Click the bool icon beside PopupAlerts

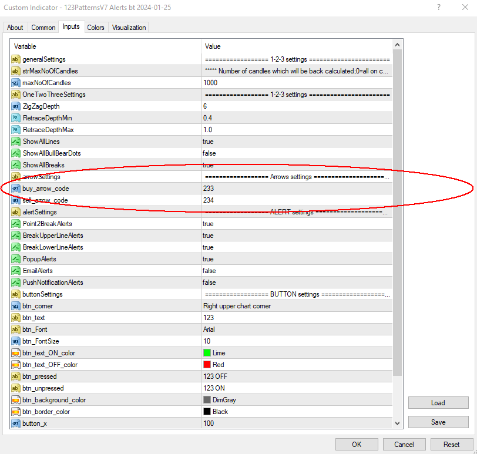point(15,259)
